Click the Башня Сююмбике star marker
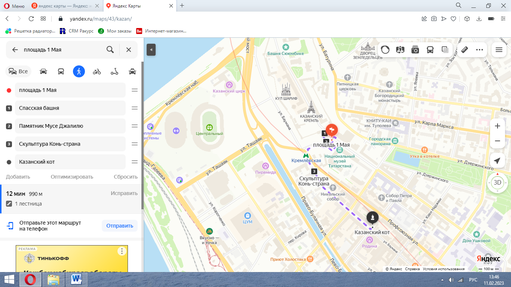The image size is (511, 287). [286, 47]
